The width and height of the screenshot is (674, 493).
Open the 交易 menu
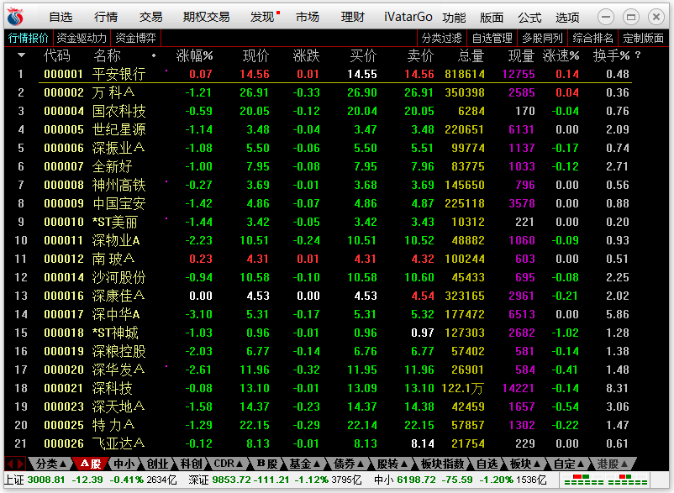[x=151, y=17]
